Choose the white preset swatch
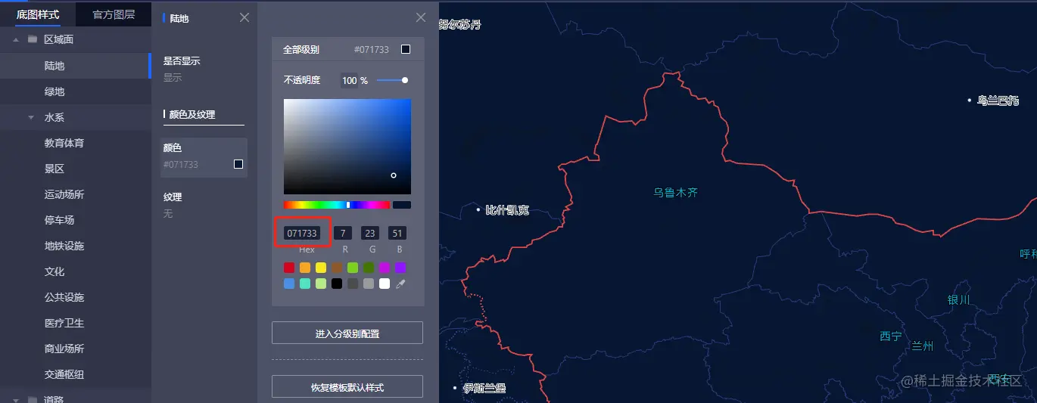 click(x=385, y=284)
